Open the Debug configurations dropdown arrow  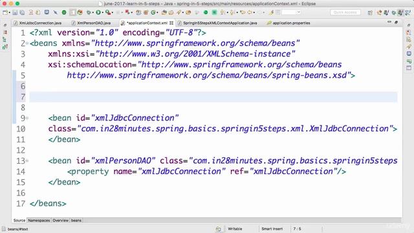tap(93, 12)
